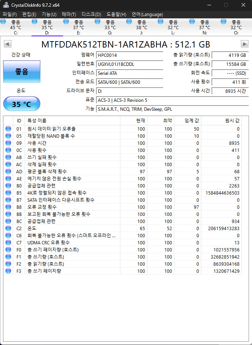Click the firmware field HPC0014

tap(130, 55)
